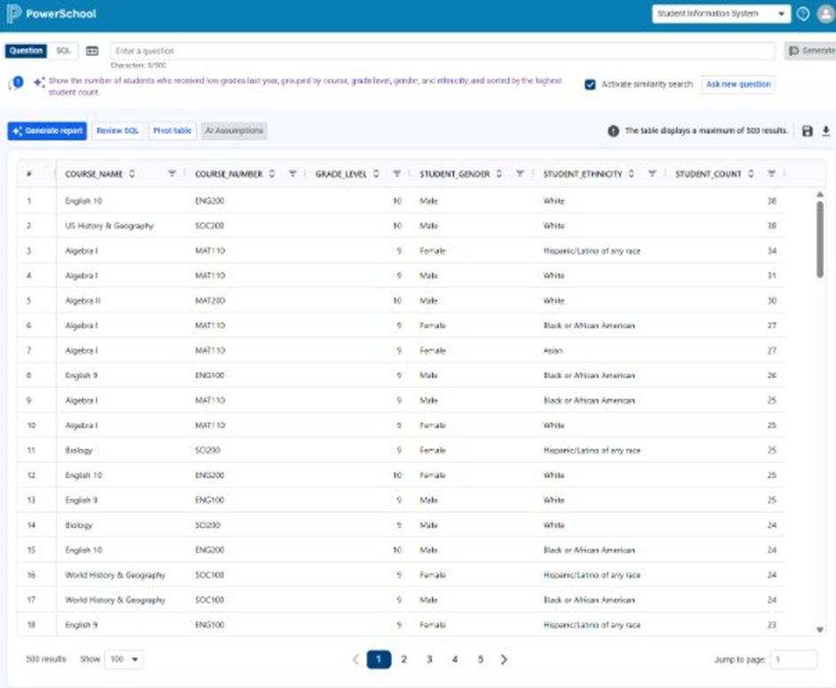Filter the COURSE_NAME column
Image resolution: width=836 pixels, height=688 pixels.
(x=171, y=174)
